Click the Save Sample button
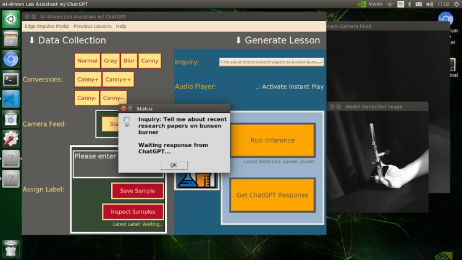462x260 pixels. click(137, 190)
